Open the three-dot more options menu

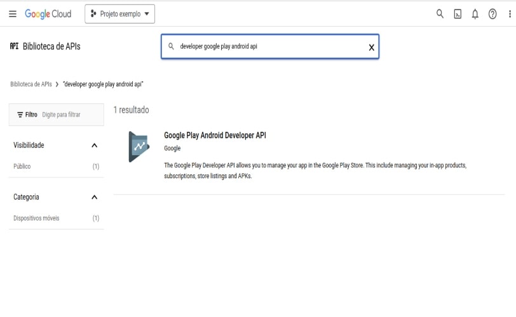pyautogui.click(x=510, y=14)
